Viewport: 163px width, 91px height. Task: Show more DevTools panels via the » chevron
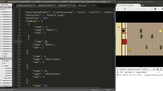[149, 69]
